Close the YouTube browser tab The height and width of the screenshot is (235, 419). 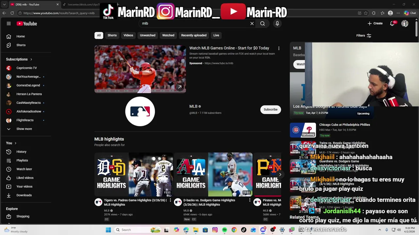coord(58,5)
